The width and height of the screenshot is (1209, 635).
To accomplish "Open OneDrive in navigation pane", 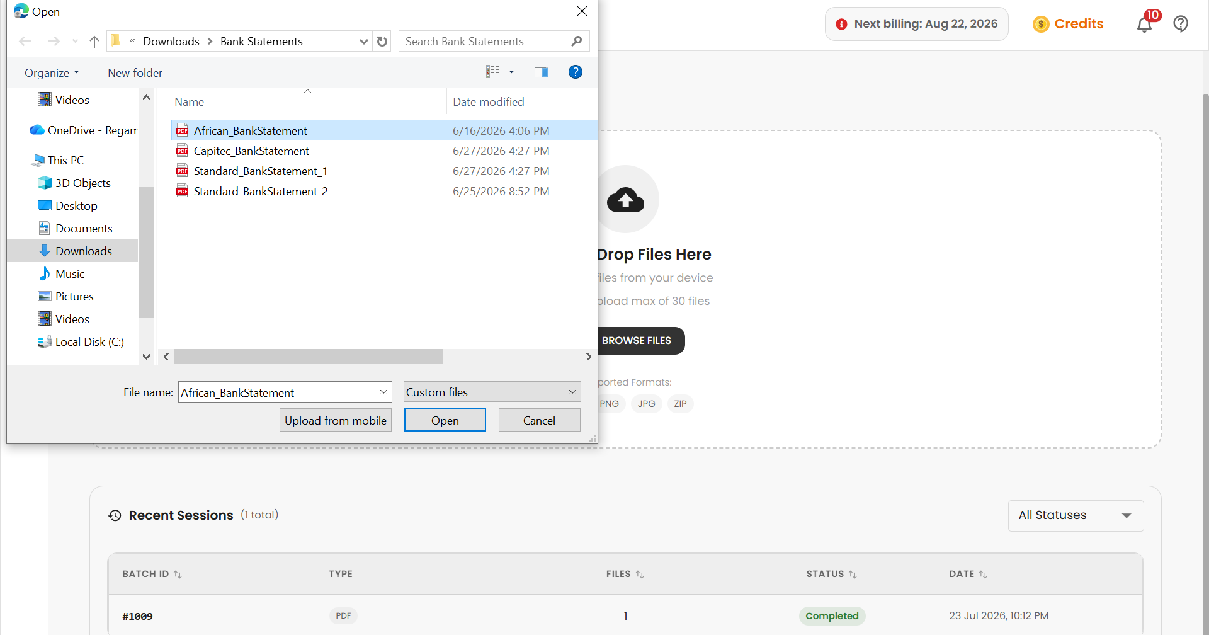I will point(84,130).
